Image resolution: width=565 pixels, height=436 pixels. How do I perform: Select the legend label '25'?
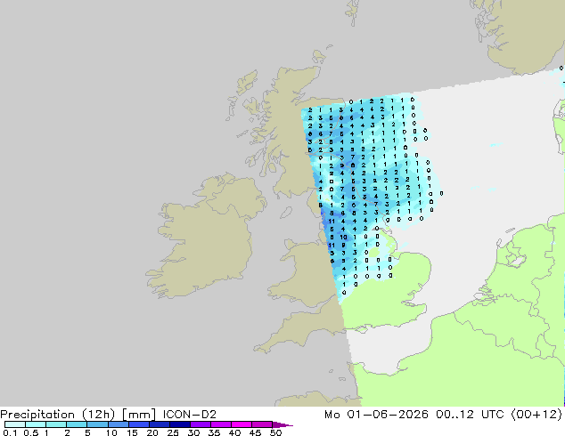pos(173,432)
